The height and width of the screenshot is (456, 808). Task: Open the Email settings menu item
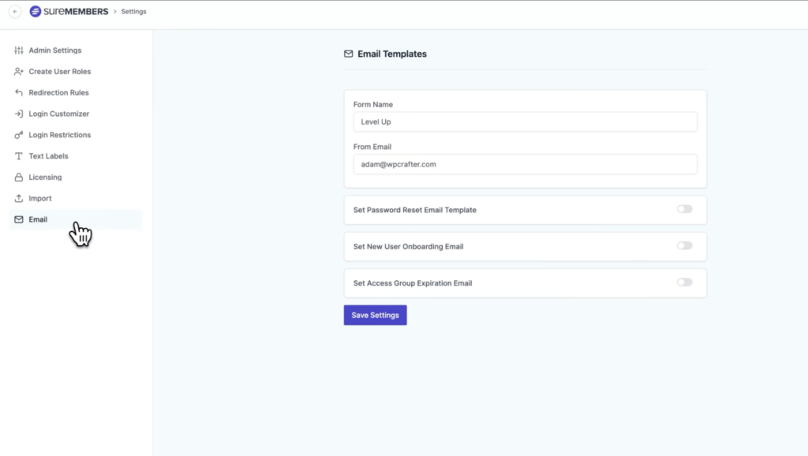pyautogui.click(x=38, y=219)
